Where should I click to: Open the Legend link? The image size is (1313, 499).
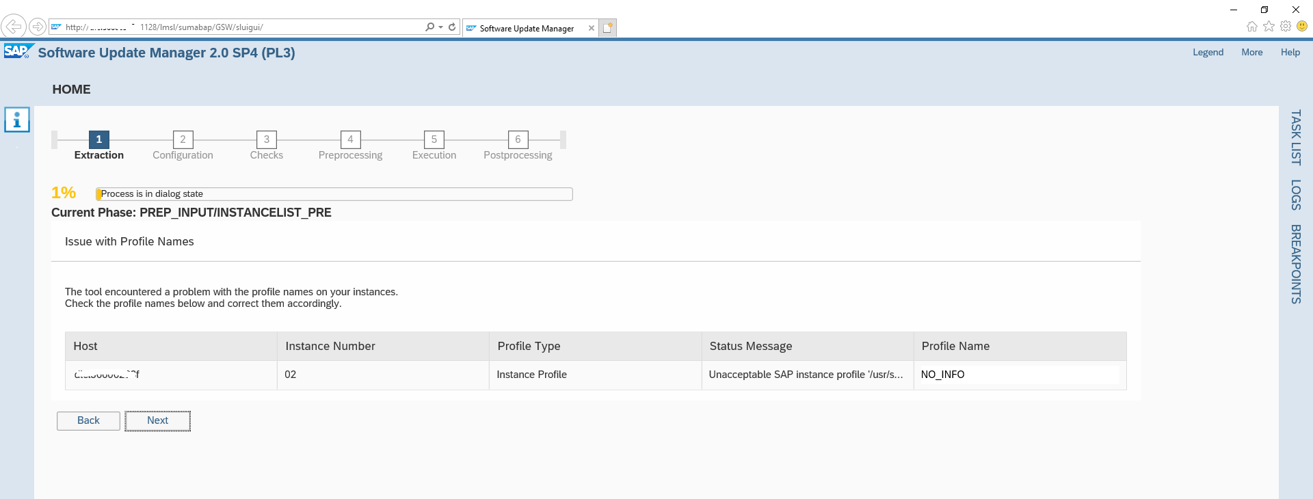1208,52
